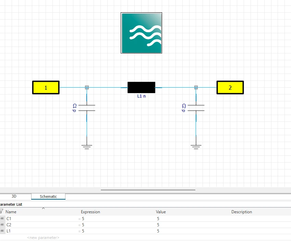Select the C1 parameter name
Image resolution: width=291 pixels, height=241 pixels.
coord(9,219)
